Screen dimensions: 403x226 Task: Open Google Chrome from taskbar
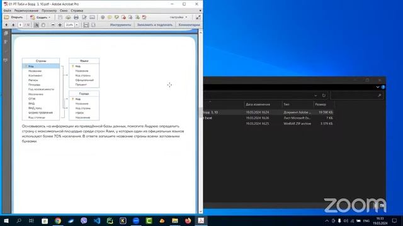pyautogui.click(x=58, y=220)
